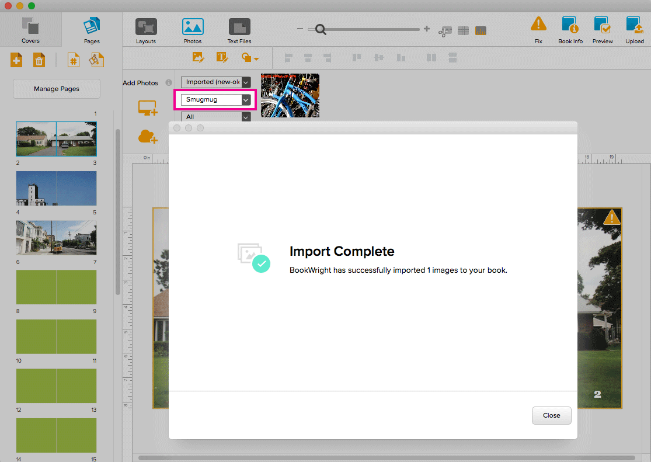The width and height of the screenshot is (651, 462).
Task: Select the pages 10-11 spread thumbnail
Action: tap(57, 336)
